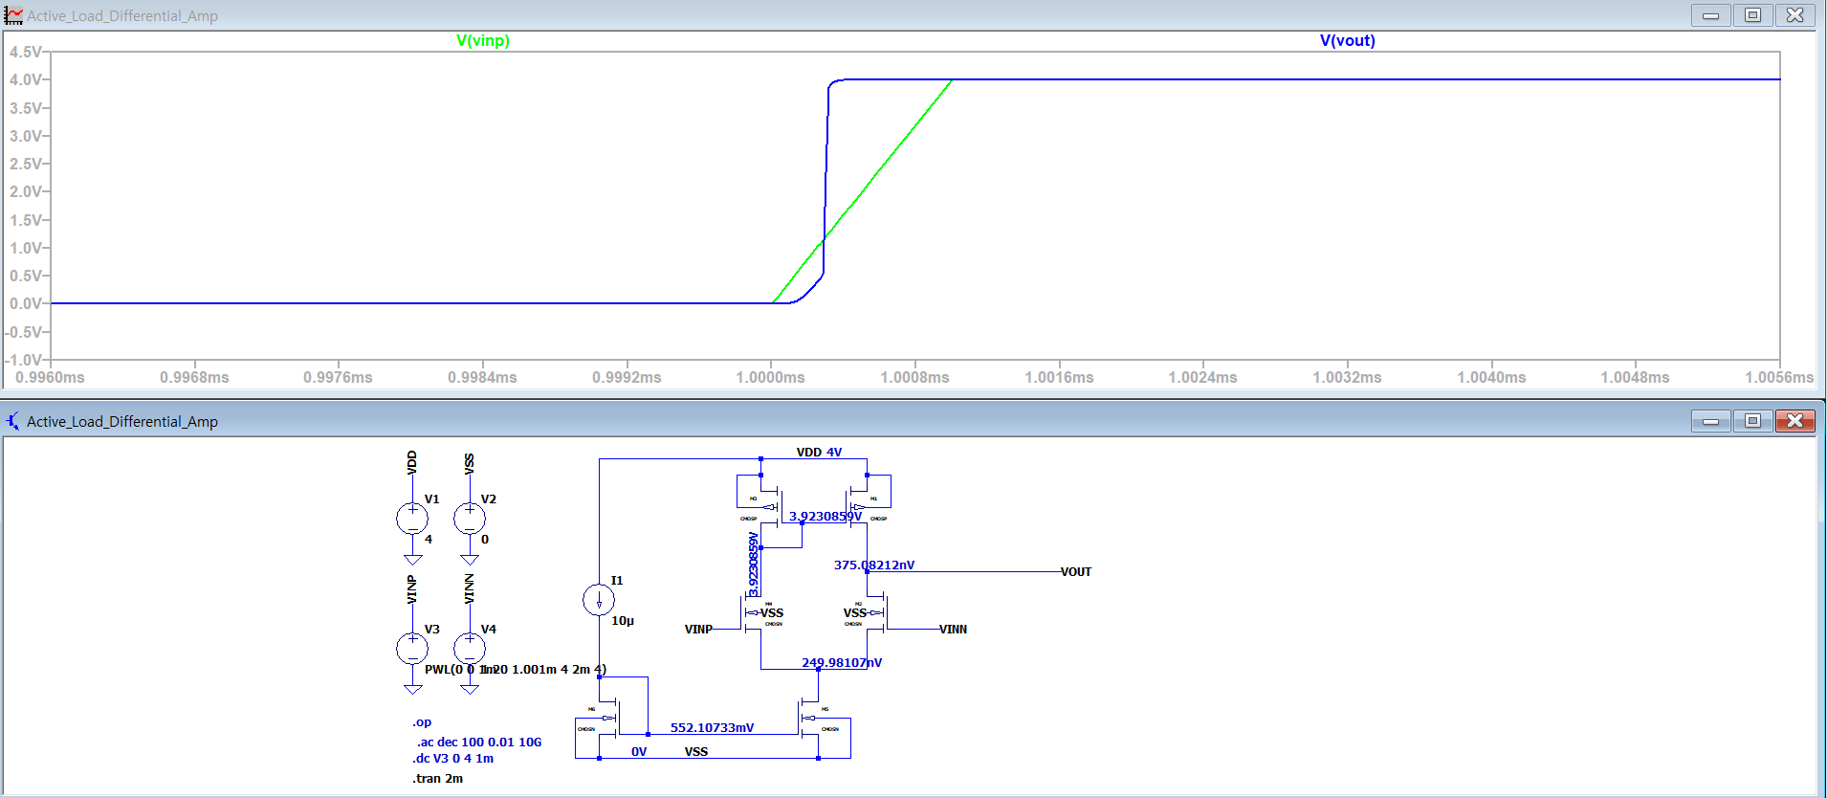
Task: Click the I1 current source symbol
Action: click(x=599, y=600)
